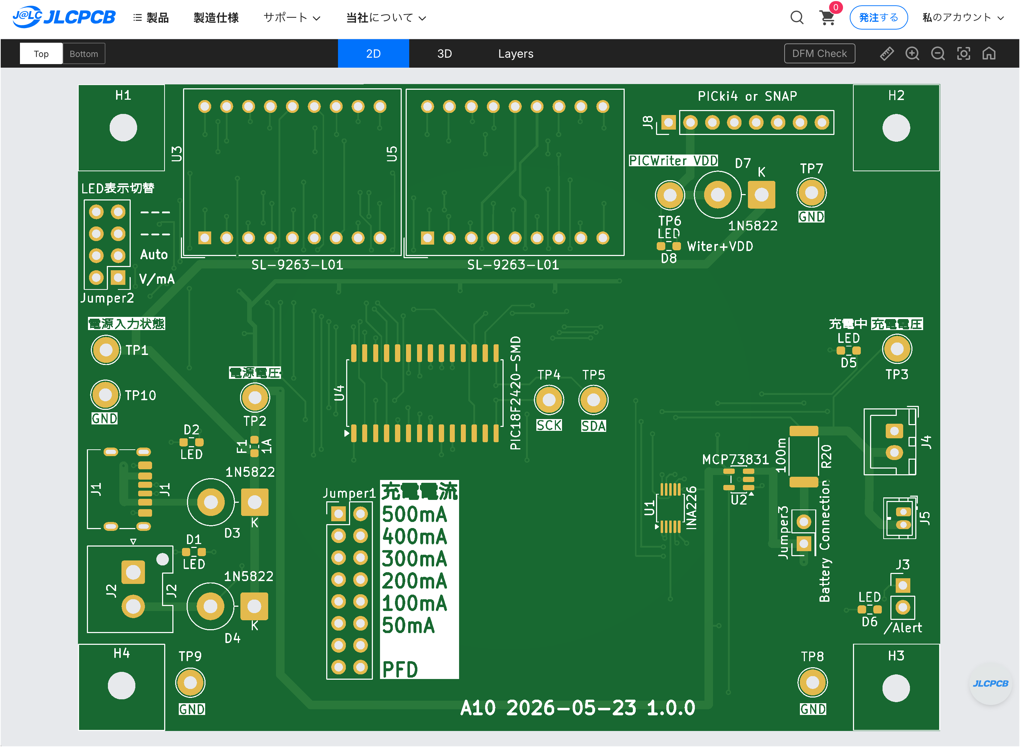Open the shopping cart
The height and width of the screenshot is (747, 1020).
coord(828,18)
